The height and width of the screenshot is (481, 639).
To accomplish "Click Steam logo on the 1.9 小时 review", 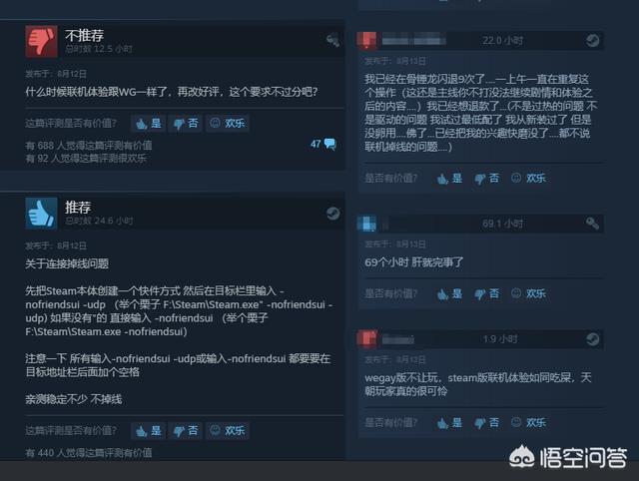I will click(x=592, y=339).
